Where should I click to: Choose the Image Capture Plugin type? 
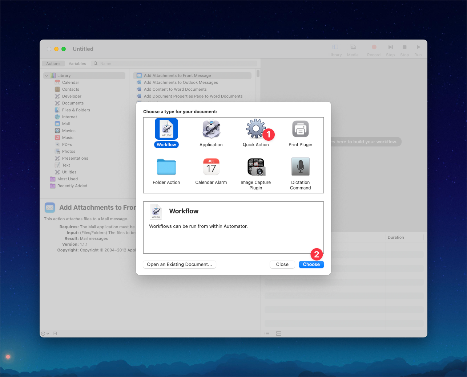(x=255, y=167)
